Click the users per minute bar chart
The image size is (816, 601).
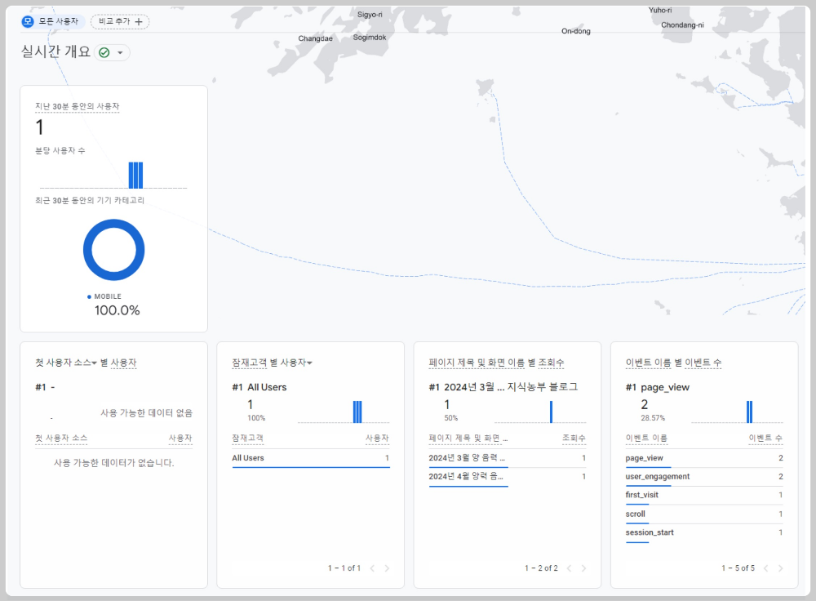113,175
